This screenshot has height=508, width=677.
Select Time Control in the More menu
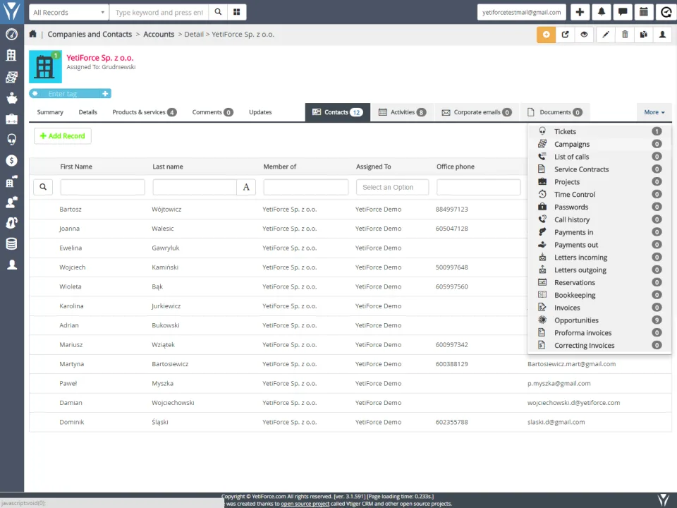pyautogui.click(x=599, y=195)
